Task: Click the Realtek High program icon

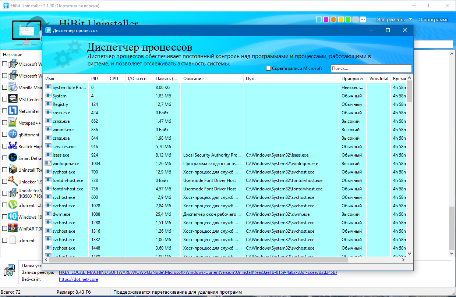Action: tap(13, 146)
